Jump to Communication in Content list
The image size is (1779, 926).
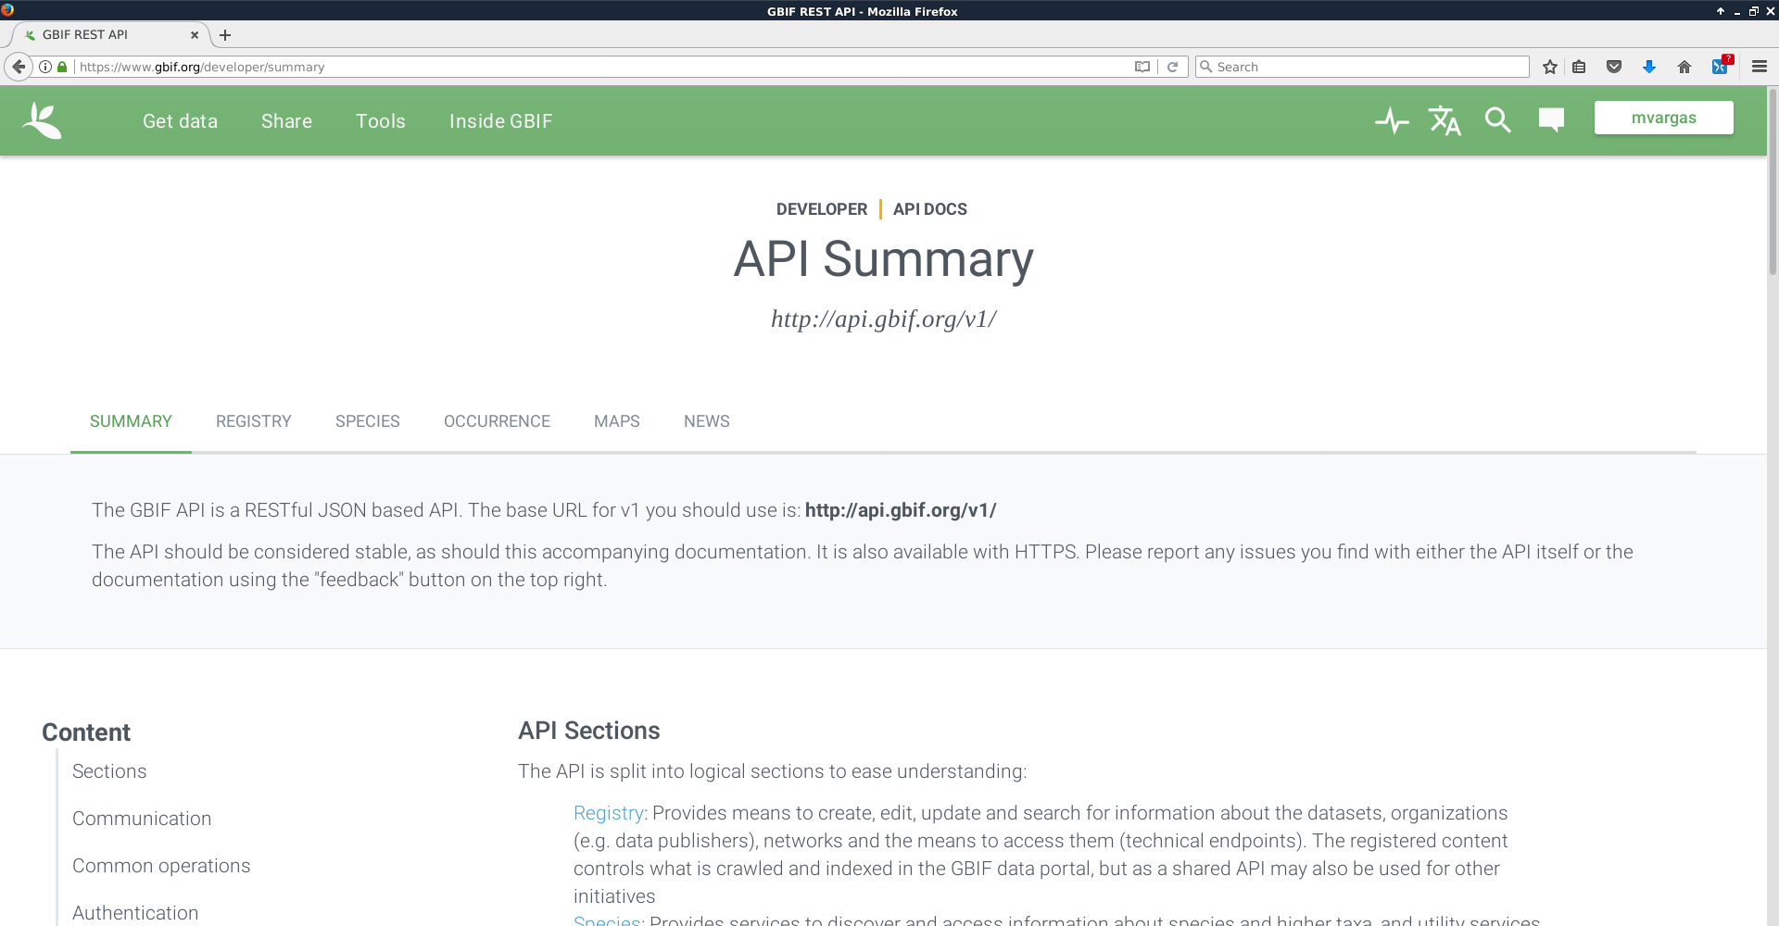click(142, 819)
